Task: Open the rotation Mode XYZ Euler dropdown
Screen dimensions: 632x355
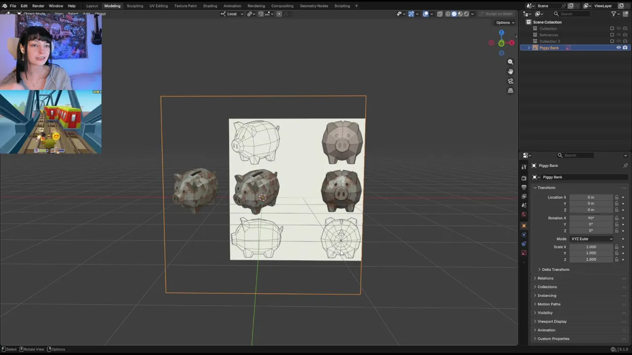Action: pyautogui.click(x=591, y=239)
